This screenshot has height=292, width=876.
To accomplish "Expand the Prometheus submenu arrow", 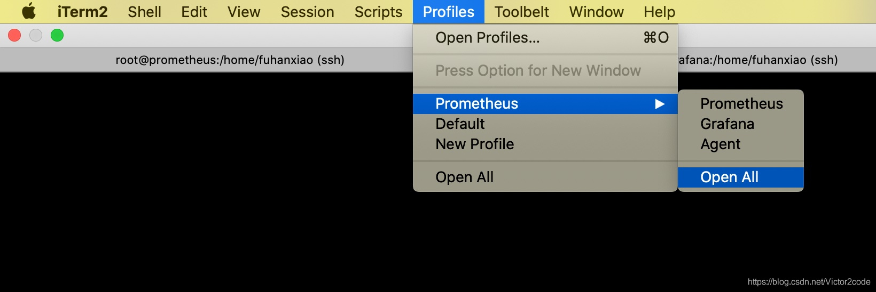I will click(x=660, y=104).
